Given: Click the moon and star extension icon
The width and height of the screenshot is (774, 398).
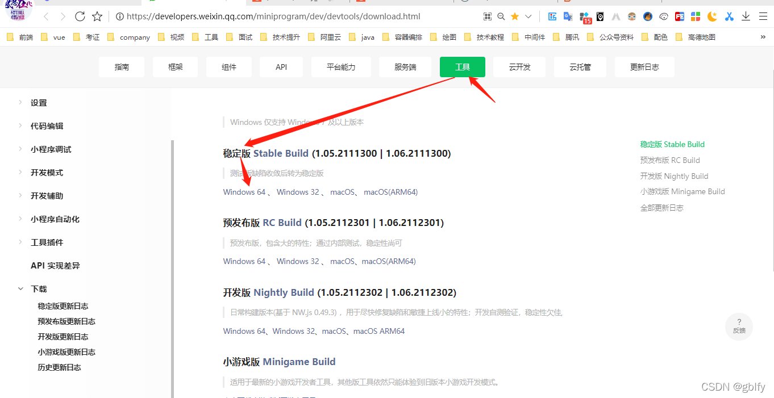Looking at the screenshot, I should tap(711, 16).
